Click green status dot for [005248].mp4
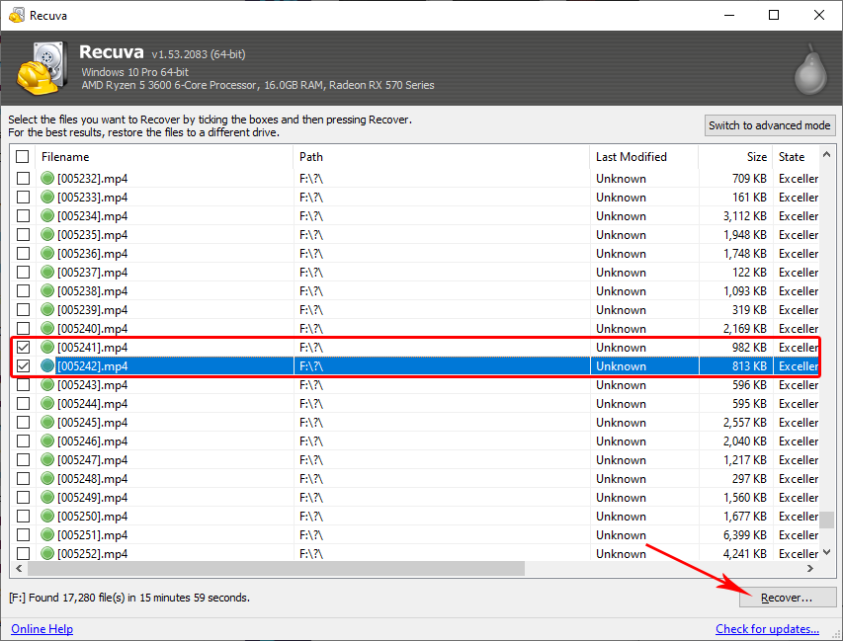843x641 pixels. click(47, 479)
